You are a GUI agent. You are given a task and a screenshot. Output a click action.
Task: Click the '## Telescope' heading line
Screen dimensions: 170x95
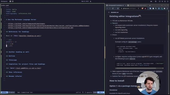click(x=11, y=60)
